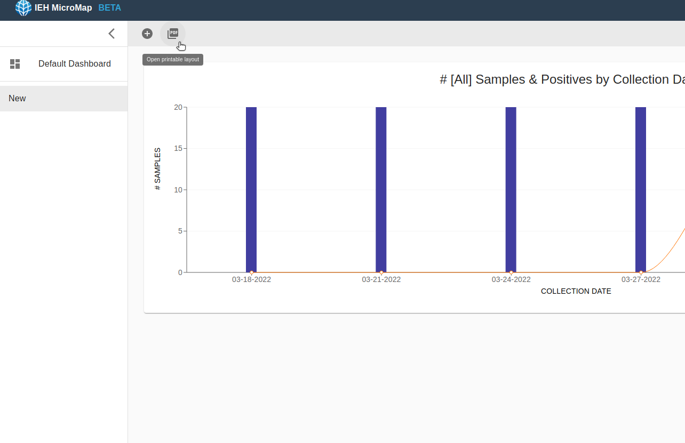Viewport: 685px width, 443px height.
Task: Click the IEH MicroMap title text
Action: click(x=63, y=8)
